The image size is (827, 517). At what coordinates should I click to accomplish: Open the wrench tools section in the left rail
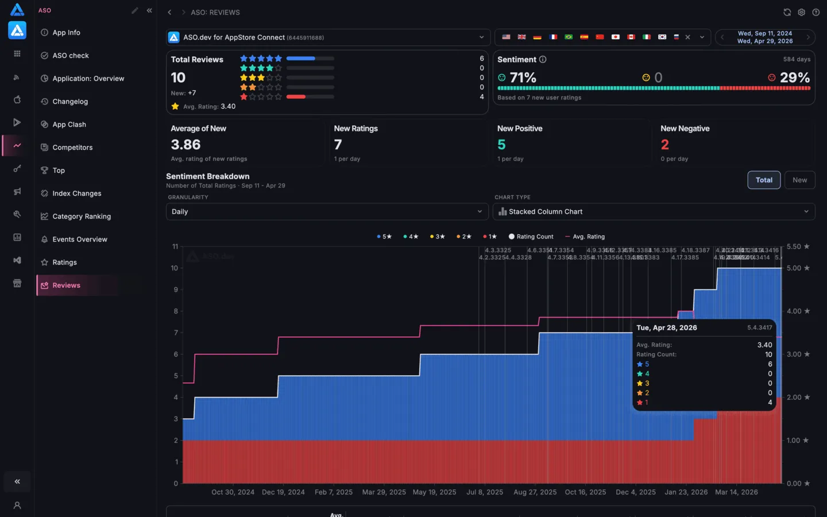tap(17, 214)
